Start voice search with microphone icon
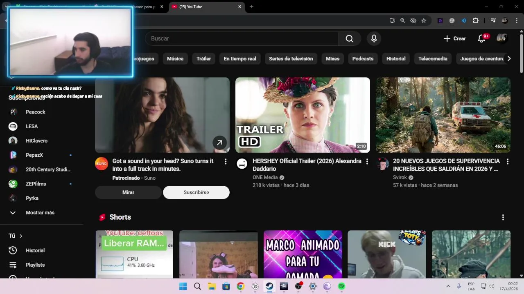Viewport: 524px width, 294px height. click(x=374, y=38)
